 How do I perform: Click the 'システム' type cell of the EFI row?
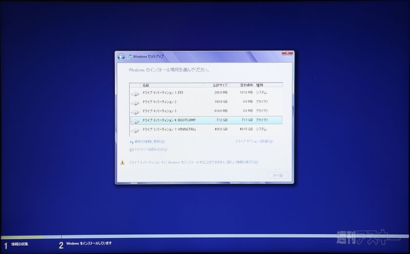click(x=262, y=93)
